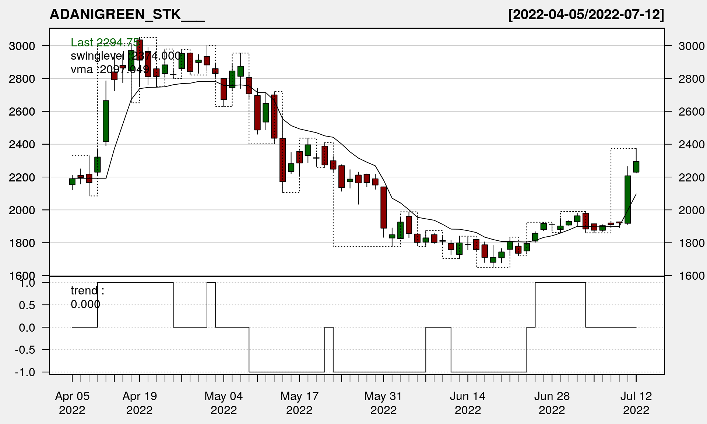Click the last green candlestick on the right
This screenshot has height=424, width=707.
[x=636, y=167]
